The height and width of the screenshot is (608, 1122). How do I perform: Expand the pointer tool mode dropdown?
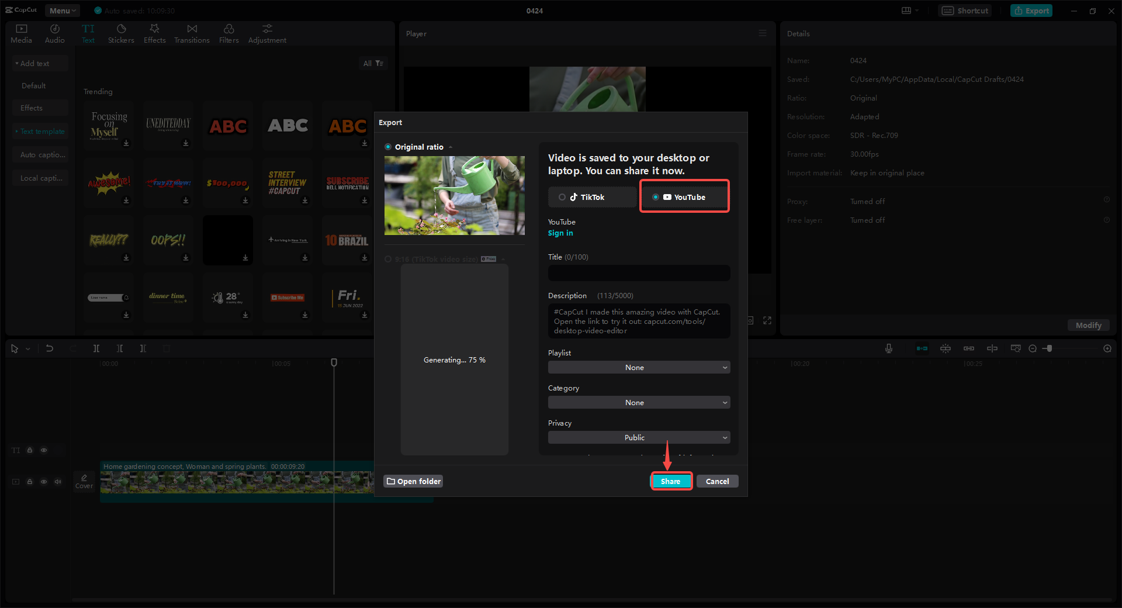[x=27, y=349]
